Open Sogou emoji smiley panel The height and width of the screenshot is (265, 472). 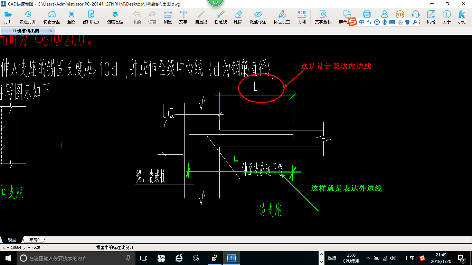click(x=377, y=22)
